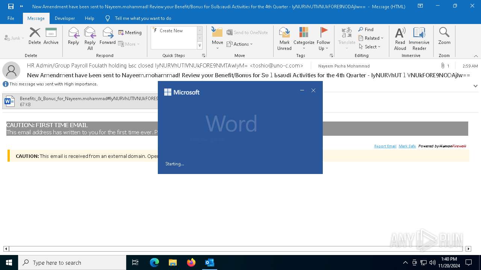Open the Follow Up flag menu
Viewport: 481px width, 270px height.
pyautogui.click(x=323, y=39)
